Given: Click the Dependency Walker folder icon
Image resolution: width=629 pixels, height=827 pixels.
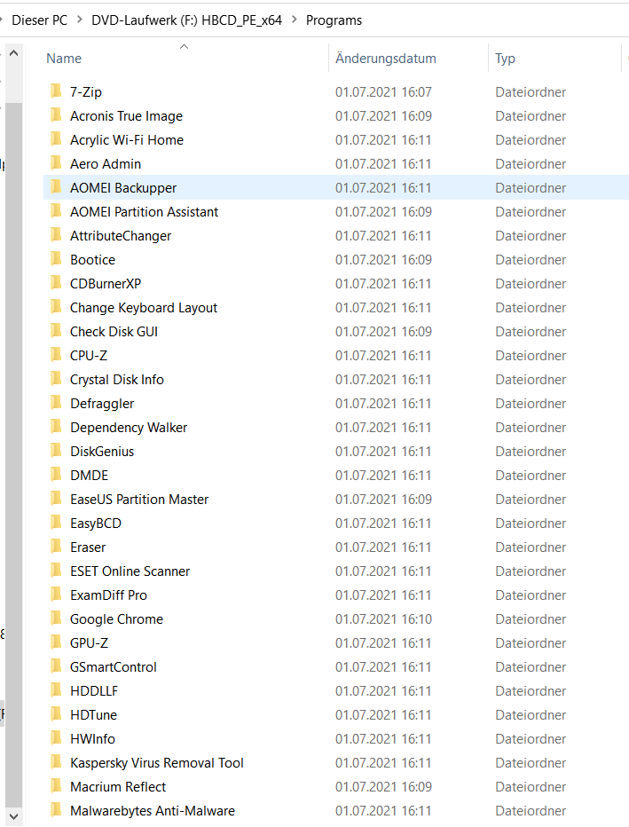Looking at the screenshot, I should (x=56, y=427).
